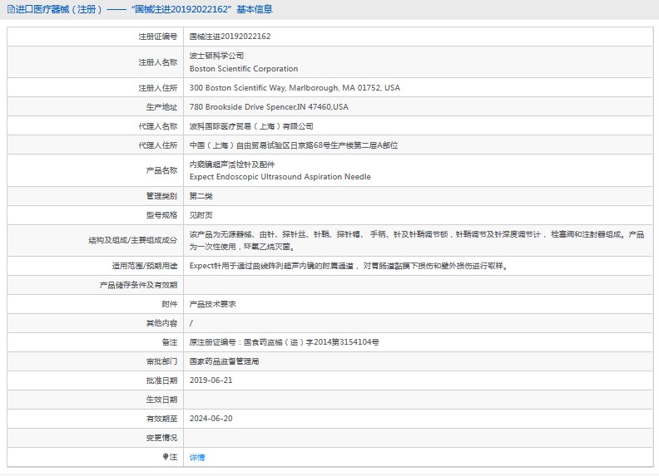Select Expect Endoscopic Ultrasound Aspiration Needle text
Screen dimensions: 659x476
(x=280, y=177)
